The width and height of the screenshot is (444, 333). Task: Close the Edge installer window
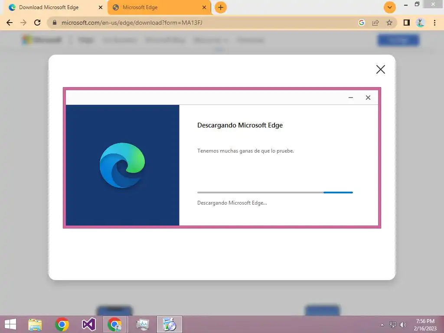point(368,98)
